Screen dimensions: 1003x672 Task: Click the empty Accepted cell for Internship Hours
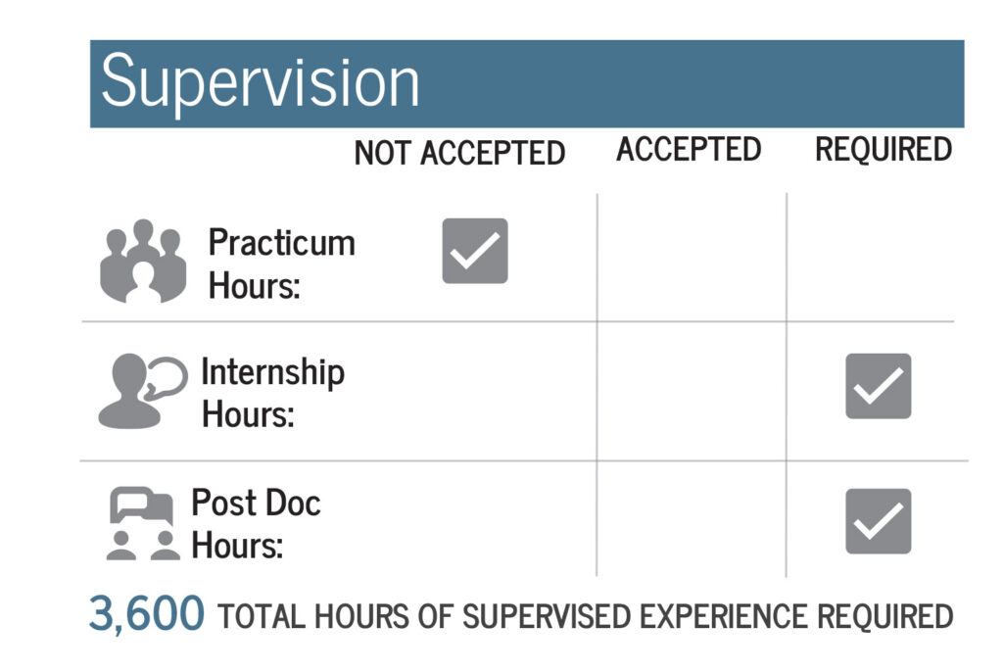tap(691, 390)
